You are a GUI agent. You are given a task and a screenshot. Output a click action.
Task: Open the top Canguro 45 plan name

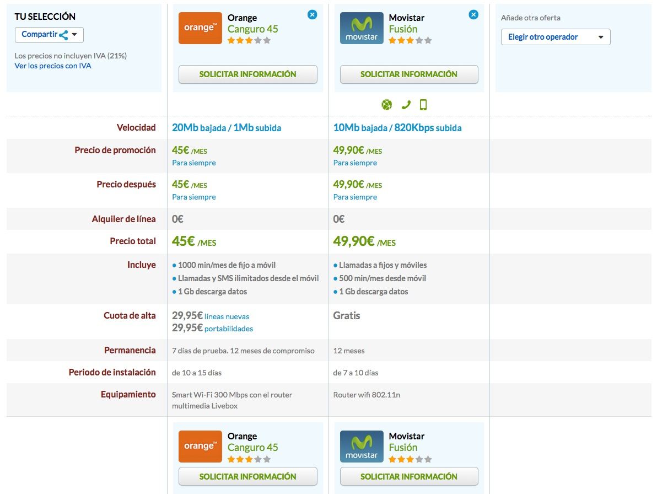coord(253,29)
